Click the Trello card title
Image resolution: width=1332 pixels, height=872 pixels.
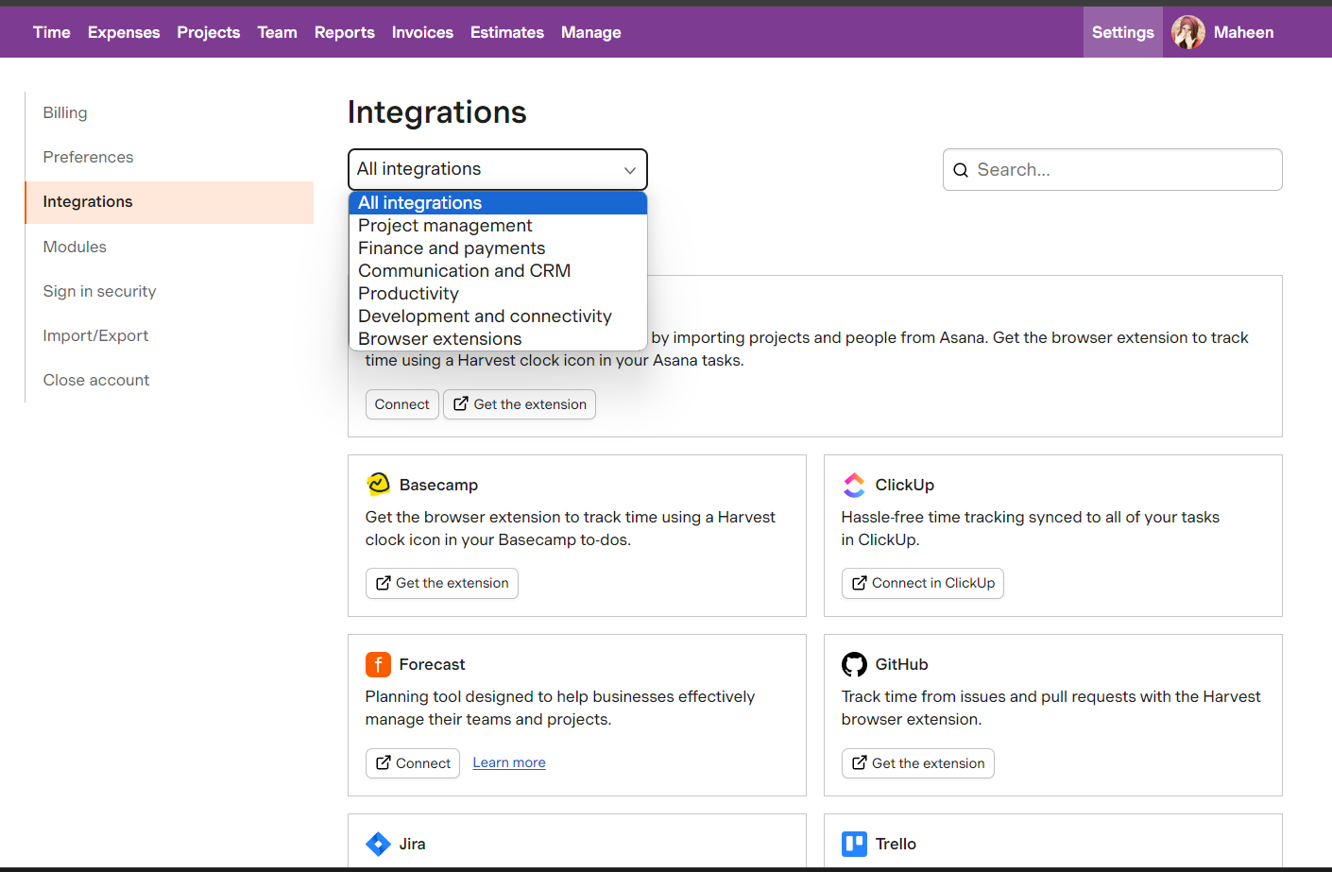(896, 844)
